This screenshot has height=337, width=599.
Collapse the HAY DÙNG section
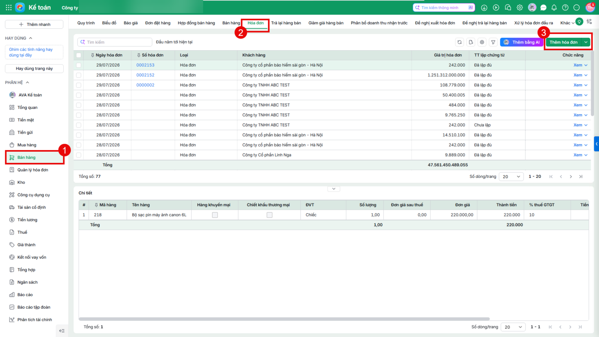[x=31, y=38]
